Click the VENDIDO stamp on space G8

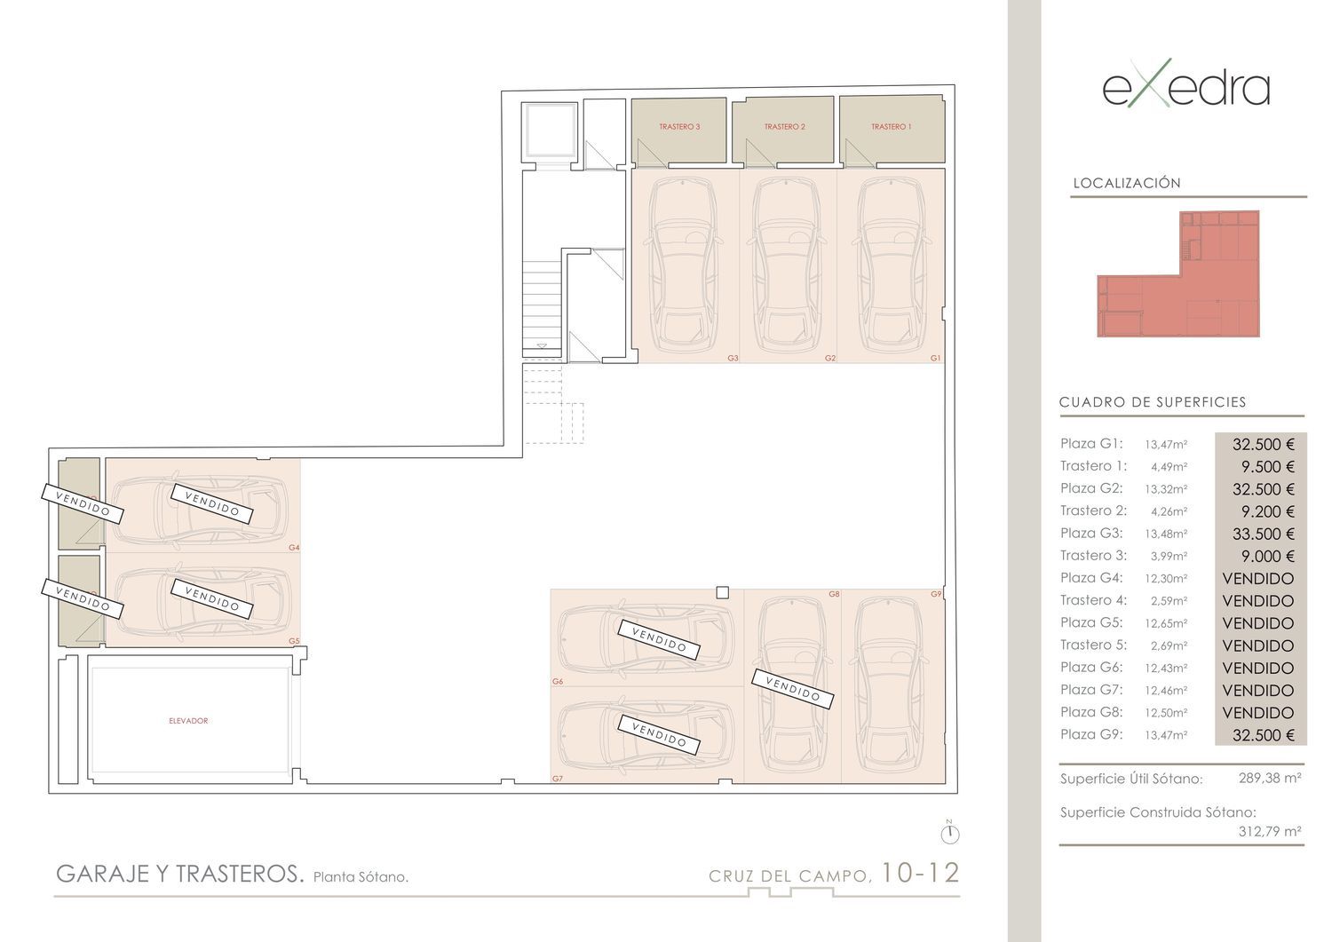point(792,689)
